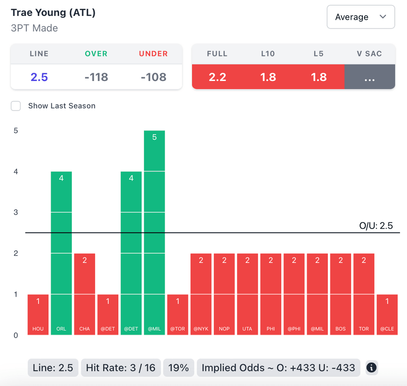407x386 pixels.
Task: Click the info icon beside Implied Odds
Action: 372,368
